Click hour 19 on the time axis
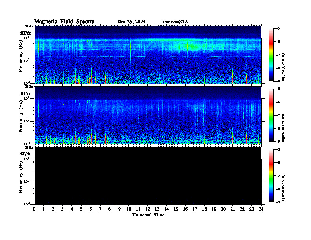The width and height of the screenshot is (311, 240). tap(214, 209)
